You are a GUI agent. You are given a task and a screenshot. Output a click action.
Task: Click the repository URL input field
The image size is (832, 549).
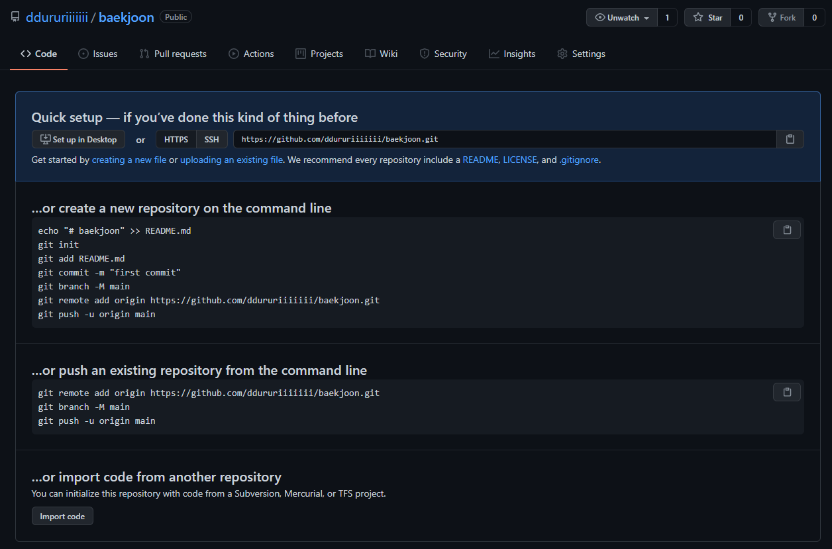(x=505, y=139)
